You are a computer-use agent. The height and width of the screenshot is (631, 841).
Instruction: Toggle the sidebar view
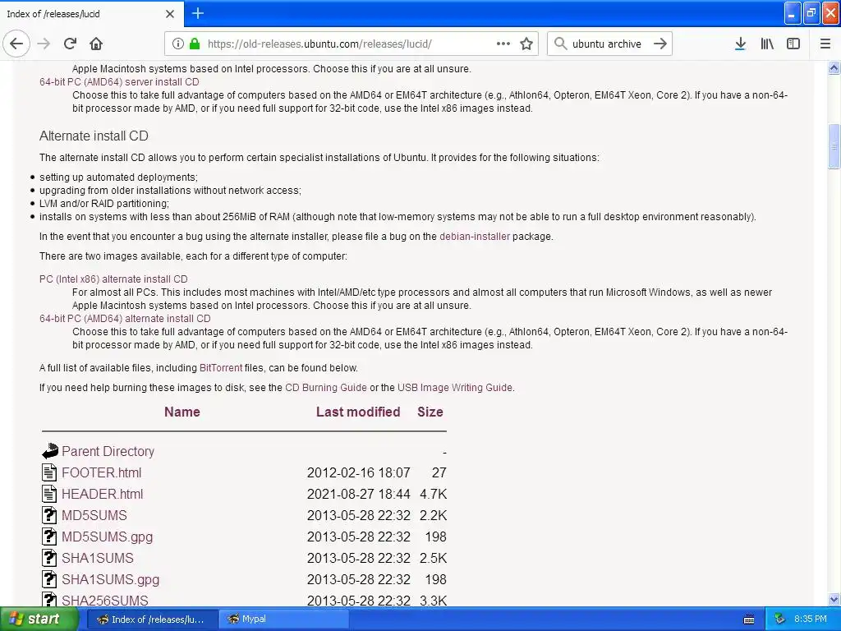pos(793,44)
